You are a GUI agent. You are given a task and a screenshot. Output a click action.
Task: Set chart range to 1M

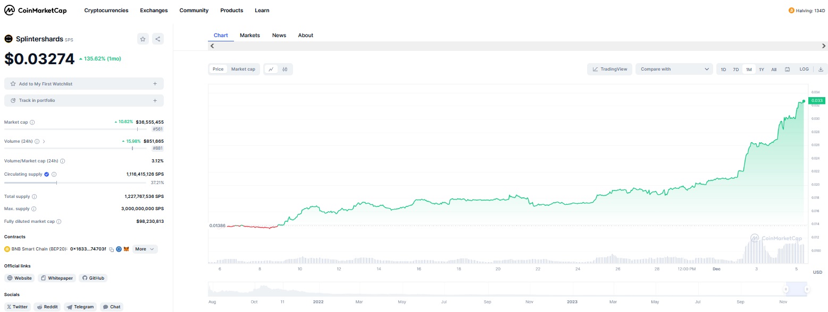tap(749, 70)
